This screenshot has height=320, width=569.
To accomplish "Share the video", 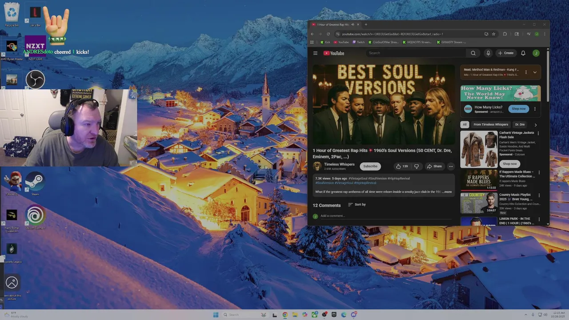I will pyautogui.click(x=434, y=166).
